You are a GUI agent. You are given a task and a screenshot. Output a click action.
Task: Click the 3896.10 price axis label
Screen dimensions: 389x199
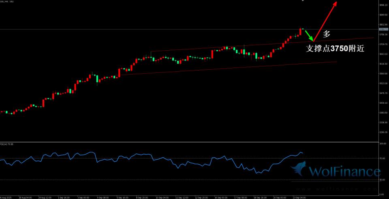pos(384,5)
